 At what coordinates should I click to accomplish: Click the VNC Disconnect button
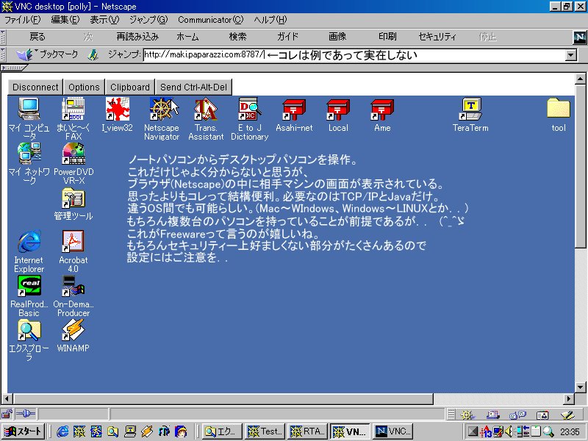point(35,87)
